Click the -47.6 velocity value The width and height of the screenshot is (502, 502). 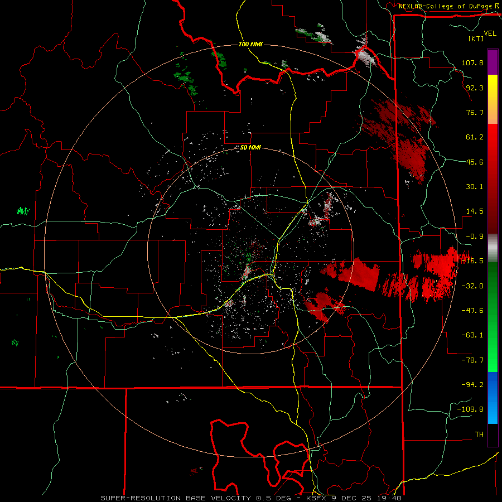click(472, 311)
